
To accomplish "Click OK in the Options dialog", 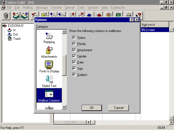I will [x=92, y=108].
